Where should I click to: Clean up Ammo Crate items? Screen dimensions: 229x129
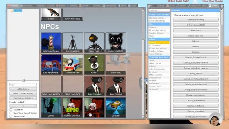[x=196, y=30]
